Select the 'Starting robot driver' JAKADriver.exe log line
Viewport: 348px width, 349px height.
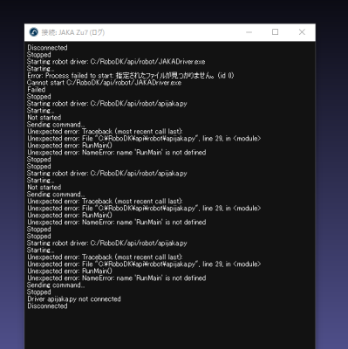[x=116, y=62]
